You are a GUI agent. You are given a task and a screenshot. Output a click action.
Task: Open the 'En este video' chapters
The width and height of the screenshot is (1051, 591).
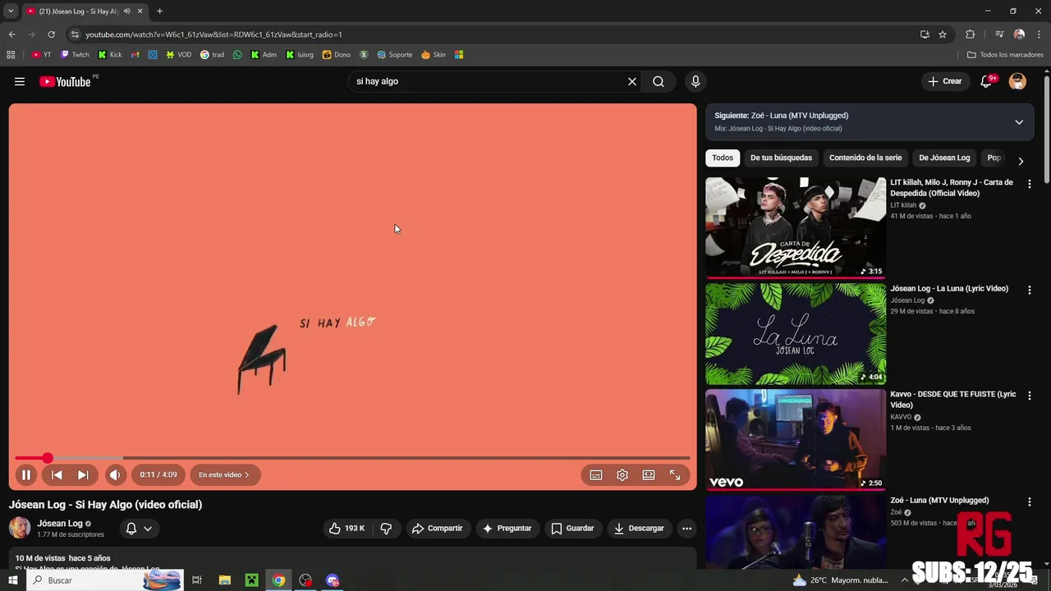[224, 474]
